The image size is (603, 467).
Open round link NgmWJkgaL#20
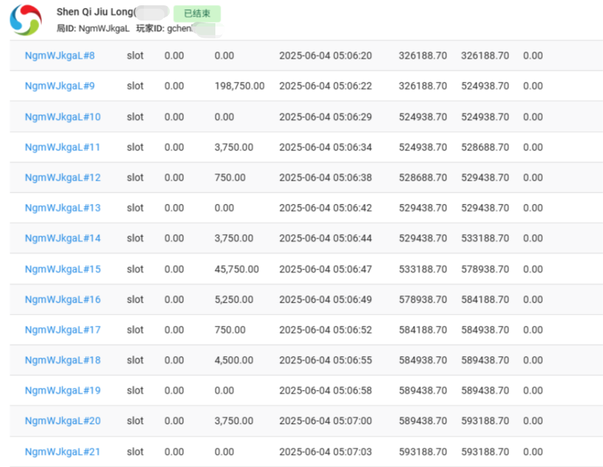tap(62, 421)
